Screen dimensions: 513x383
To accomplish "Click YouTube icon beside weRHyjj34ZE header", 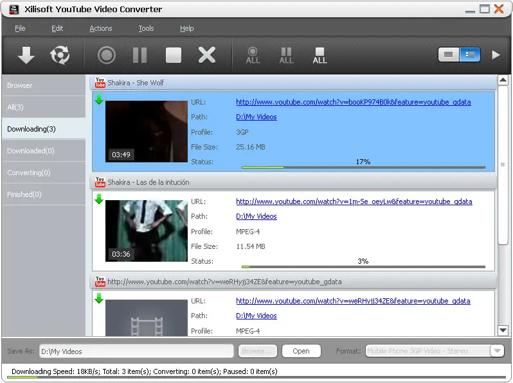I will (100, 282).
